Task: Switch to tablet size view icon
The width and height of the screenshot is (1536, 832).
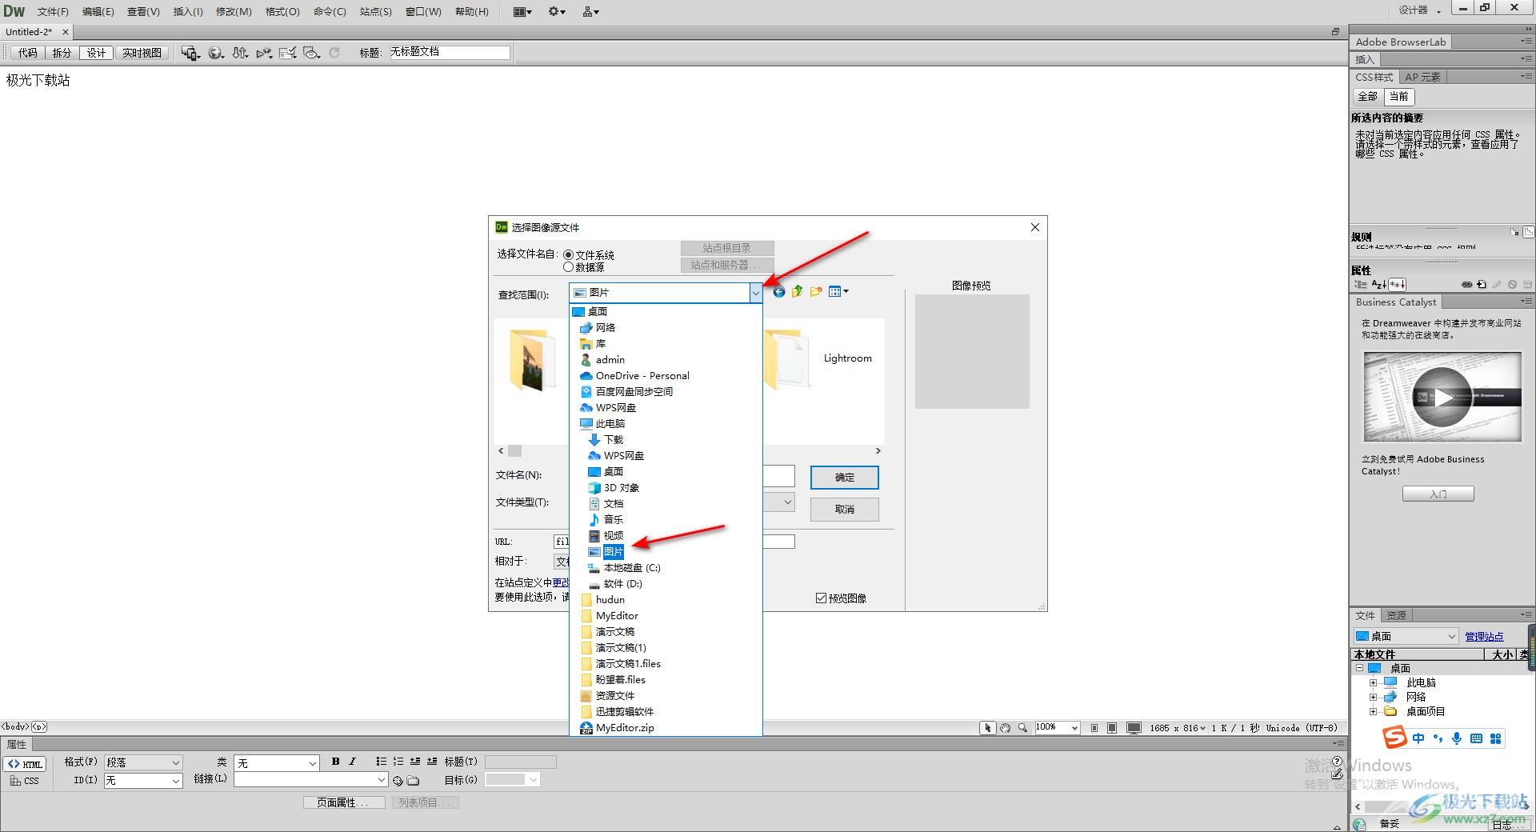Action: [x=1112, y=728]
